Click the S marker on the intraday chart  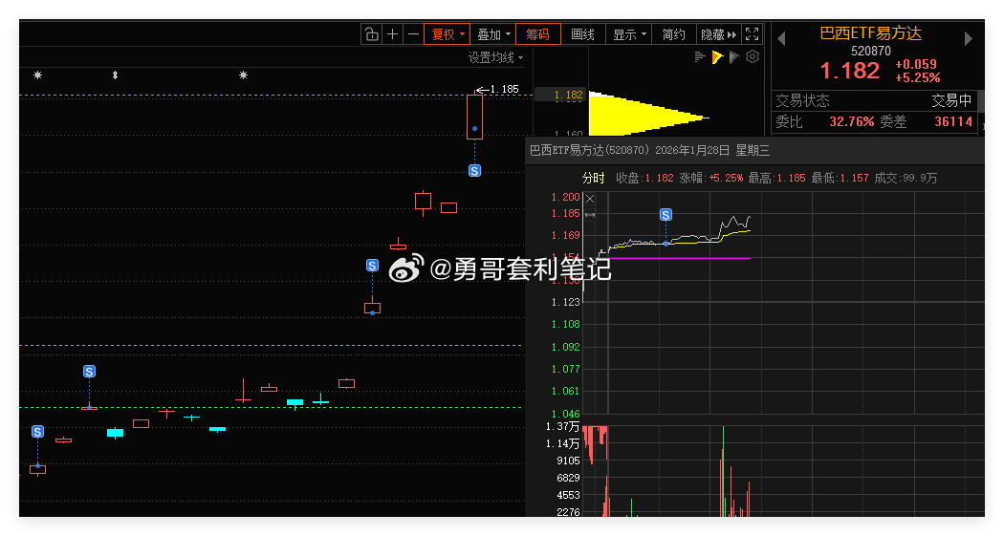click(x=666, y=215)
